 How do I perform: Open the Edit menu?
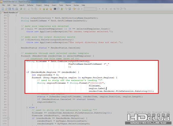pyautogui.click(x=9, y=5)
